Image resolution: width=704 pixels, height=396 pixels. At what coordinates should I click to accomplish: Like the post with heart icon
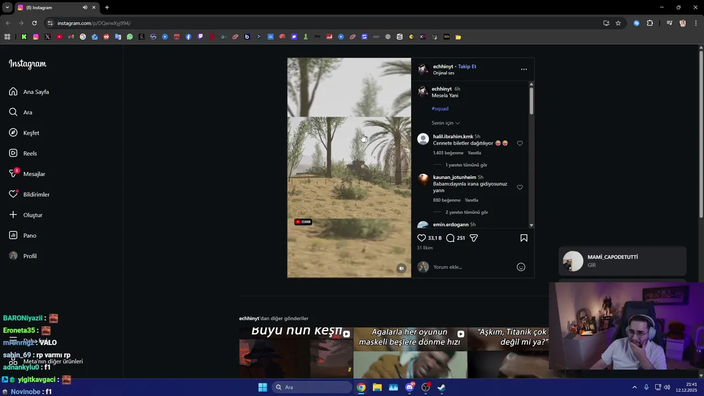pyautogui.click(x=422, y=238)
